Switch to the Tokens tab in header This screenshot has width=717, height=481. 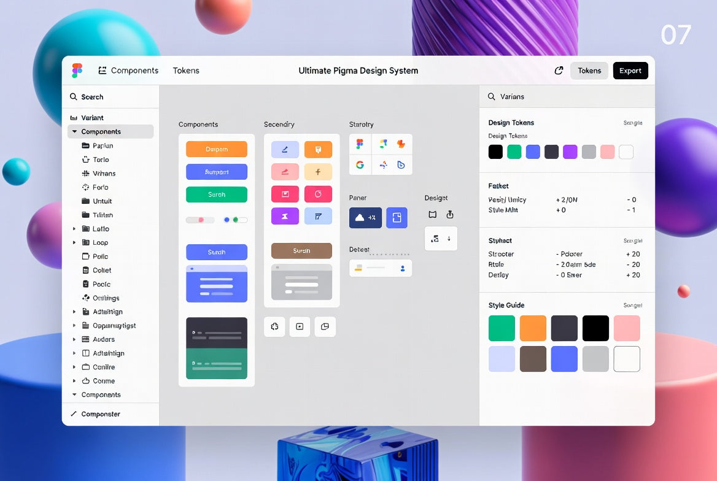[x=186, y=71]
